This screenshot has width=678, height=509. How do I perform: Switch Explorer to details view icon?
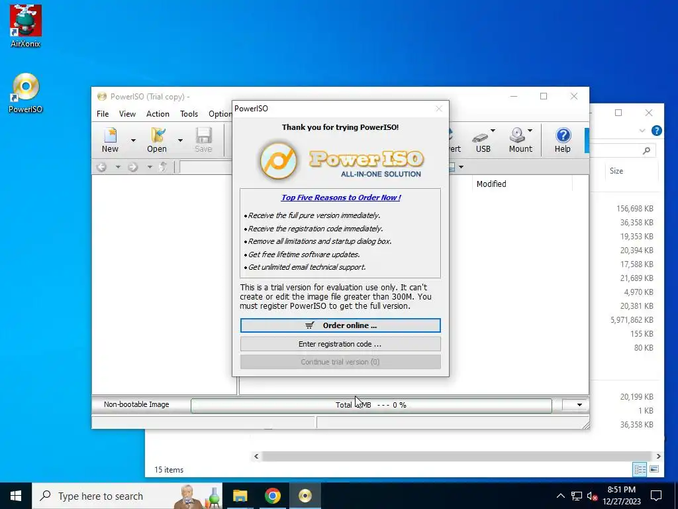coord(640,469)
